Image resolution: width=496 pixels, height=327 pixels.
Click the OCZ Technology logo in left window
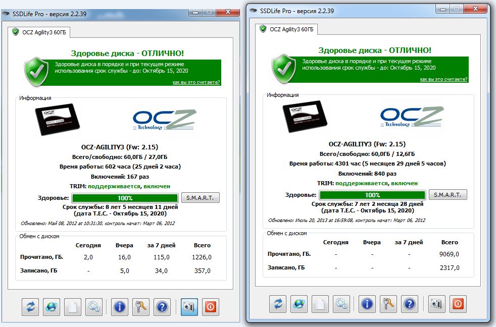[165, 120]
